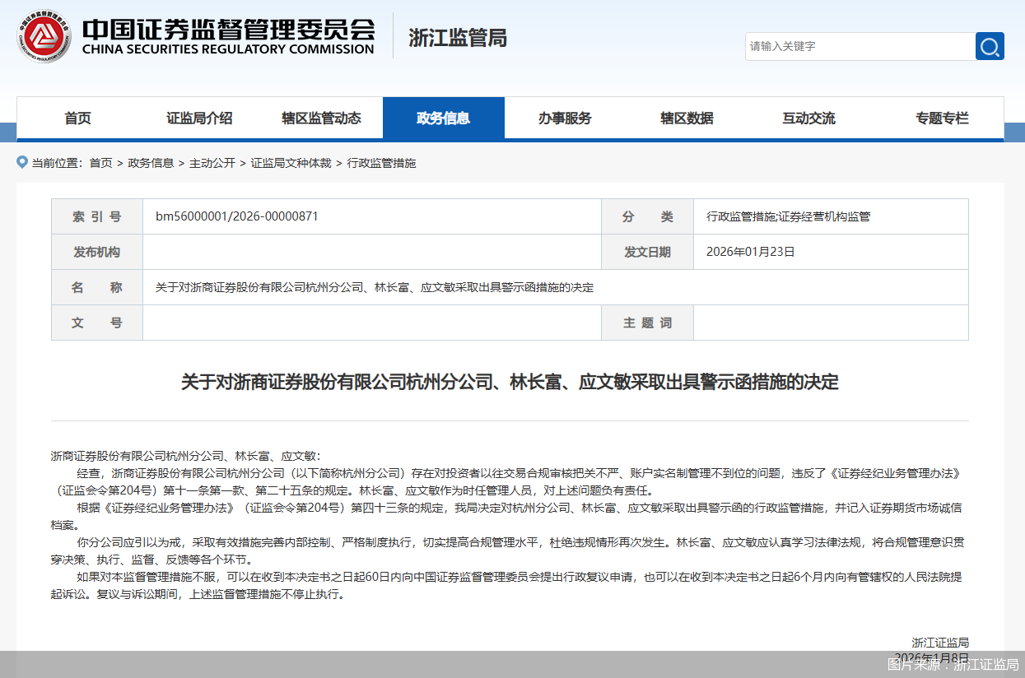Open the 政务信息 navigation tab
The height and width of the screenshot is (678, 1025).
[x=443, y=118]
